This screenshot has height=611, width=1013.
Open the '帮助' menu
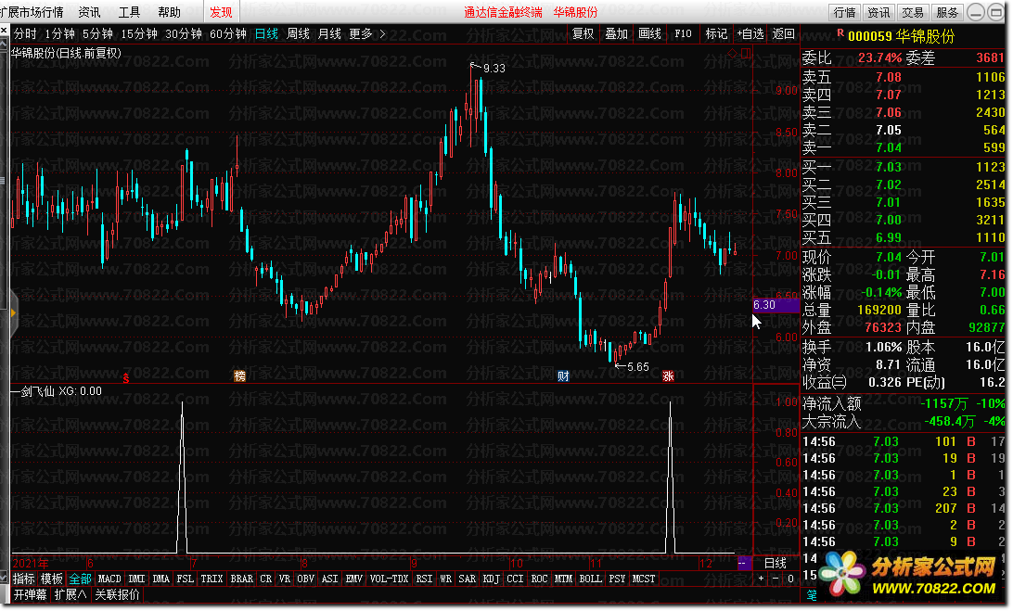click(x=169, y=12)
